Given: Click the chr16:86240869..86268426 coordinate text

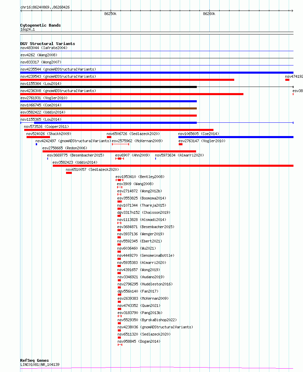Looking at the screenshot, I should tap(45, 8).
